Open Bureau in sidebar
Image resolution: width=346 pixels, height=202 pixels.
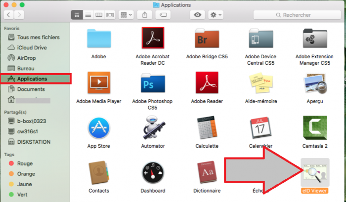[35, 68]
